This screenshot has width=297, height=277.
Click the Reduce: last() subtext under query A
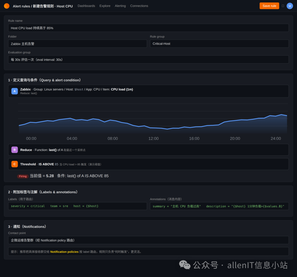pos(29,93)
